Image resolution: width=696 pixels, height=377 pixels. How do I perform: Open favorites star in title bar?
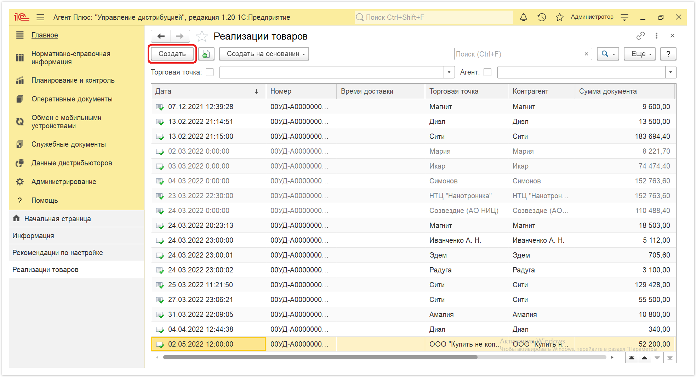tap(560, 17)
